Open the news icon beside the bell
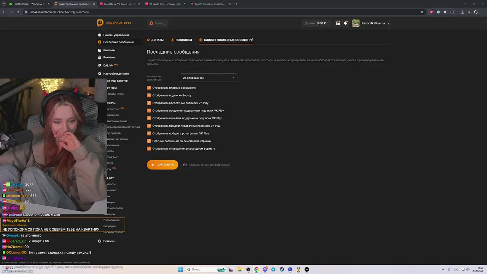Screen dimensions: 487x274 point(338,23)
